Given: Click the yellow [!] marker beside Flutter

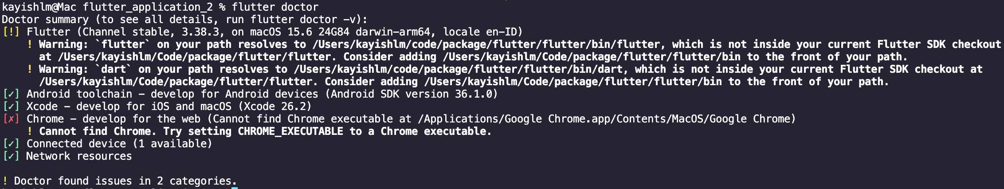Looking at the screenshot, I should coord(11,32).
